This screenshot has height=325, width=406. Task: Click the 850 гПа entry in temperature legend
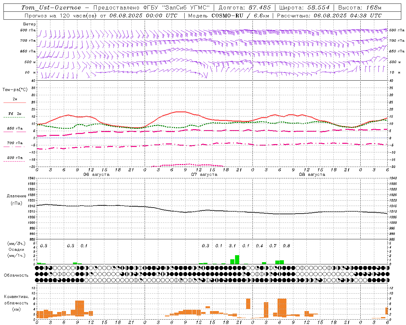[15, 129]
